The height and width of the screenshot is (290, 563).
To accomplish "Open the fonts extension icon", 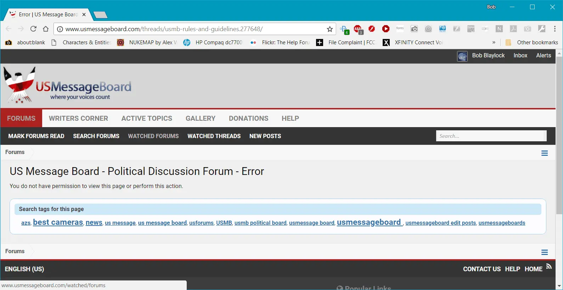I will pos(400,29).
